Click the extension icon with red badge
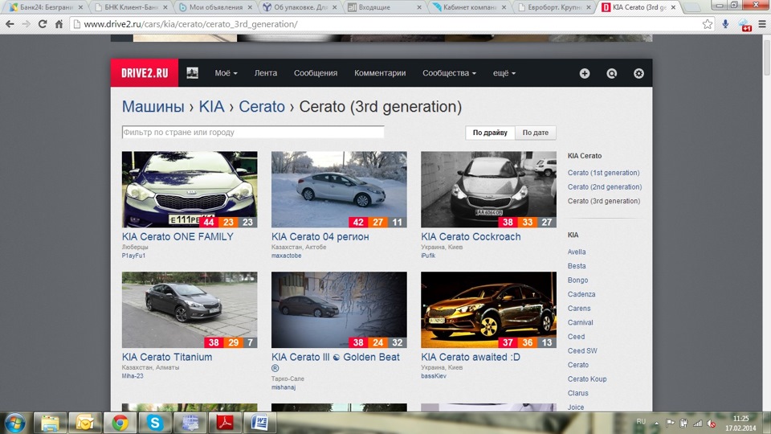The image size is (771, 434). [744, 25]
